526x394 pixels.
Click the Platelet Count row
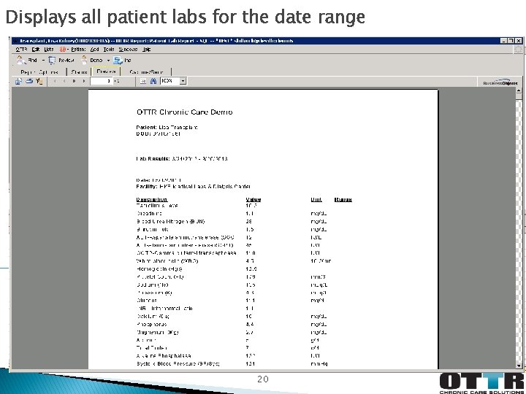pos(231,277)
